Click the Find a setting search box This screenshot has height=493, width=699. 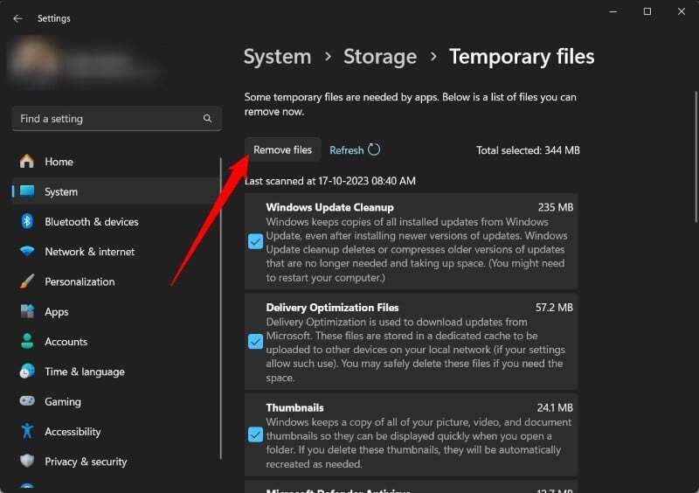click(117, 119)
